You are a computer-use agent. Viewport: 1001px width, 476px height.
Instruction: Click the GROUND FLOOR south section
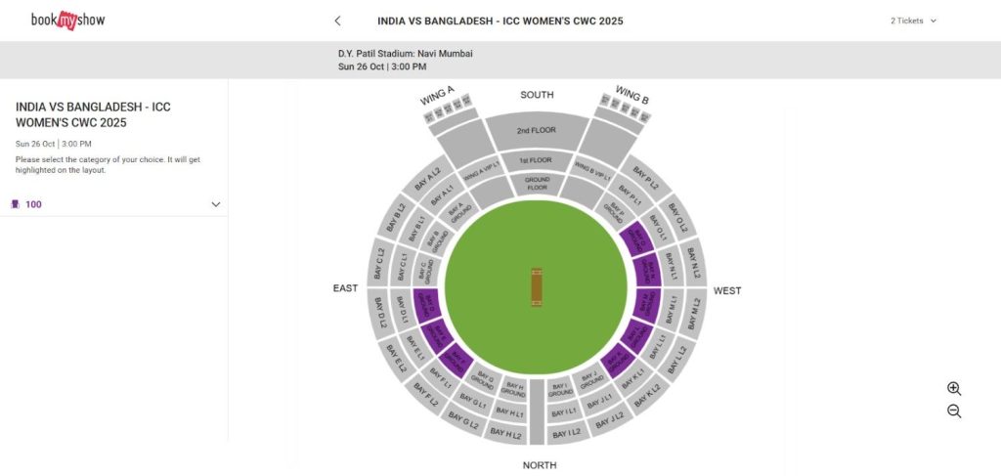(x=537, y=183)
